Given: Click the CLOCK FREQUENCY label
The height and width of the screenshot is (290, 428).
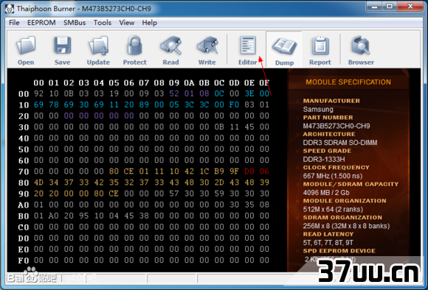Looking at the screenshot, I should [336, 168].
